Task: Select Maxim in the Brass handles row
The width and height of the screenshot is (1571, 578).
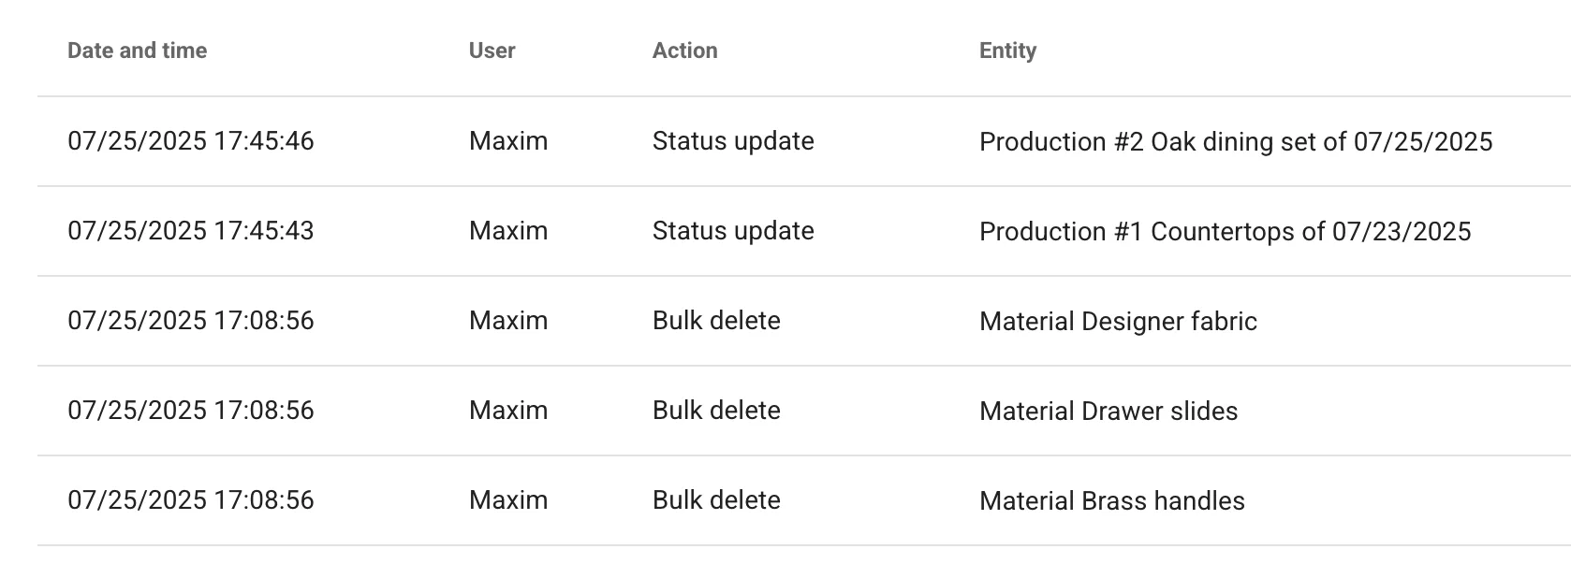Action: pos(508,500)
